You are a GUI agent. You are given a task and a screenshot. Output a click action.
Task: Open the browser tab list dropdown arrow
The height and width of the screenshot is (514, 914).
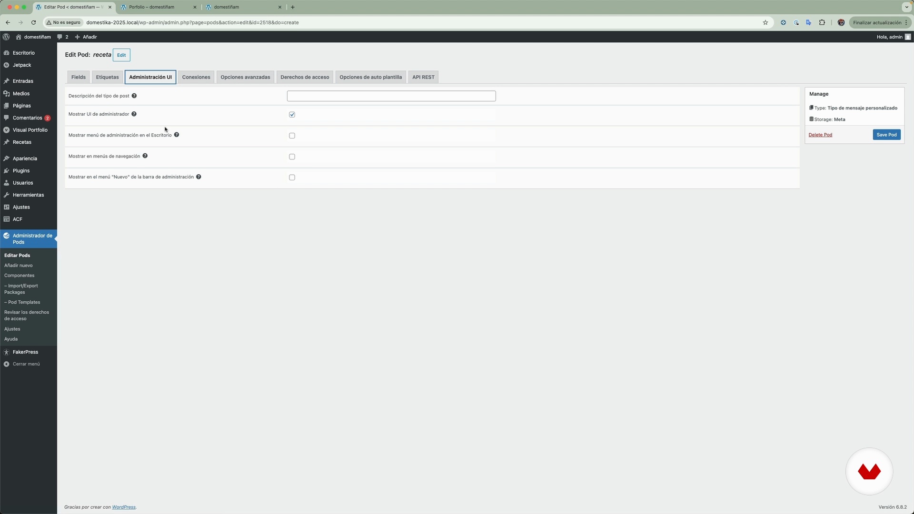click(906, 7)
